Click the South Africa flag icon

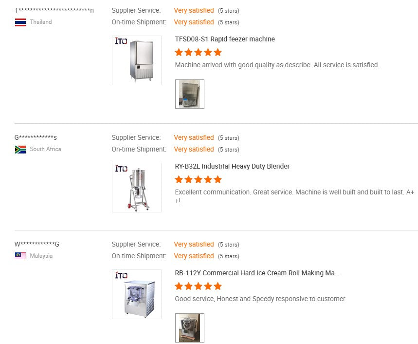[x=20, y=149]
